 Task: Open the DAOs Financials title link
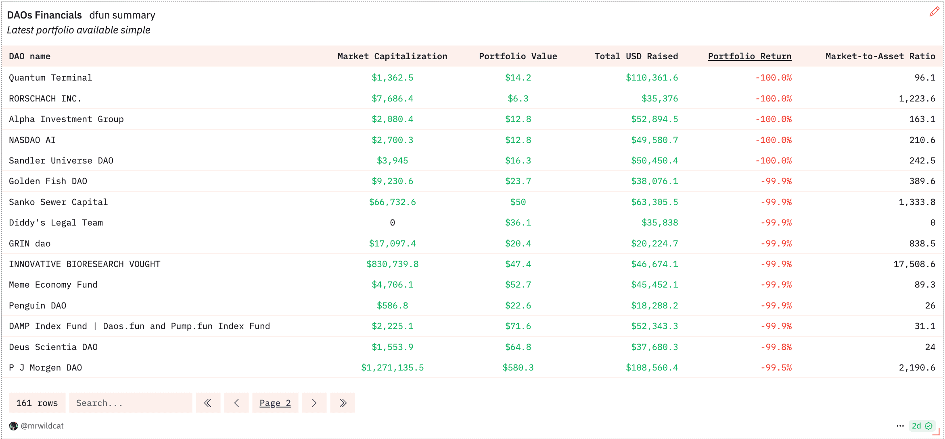44,15
